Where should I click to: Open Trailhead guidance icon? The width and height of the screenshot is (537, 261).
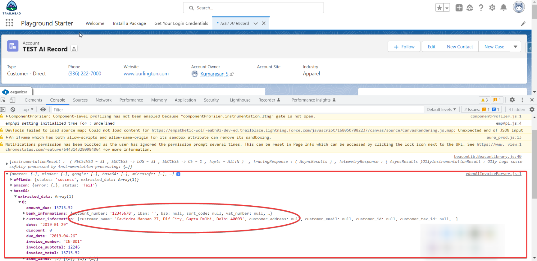pyautogui.click(x=470, y=8)
